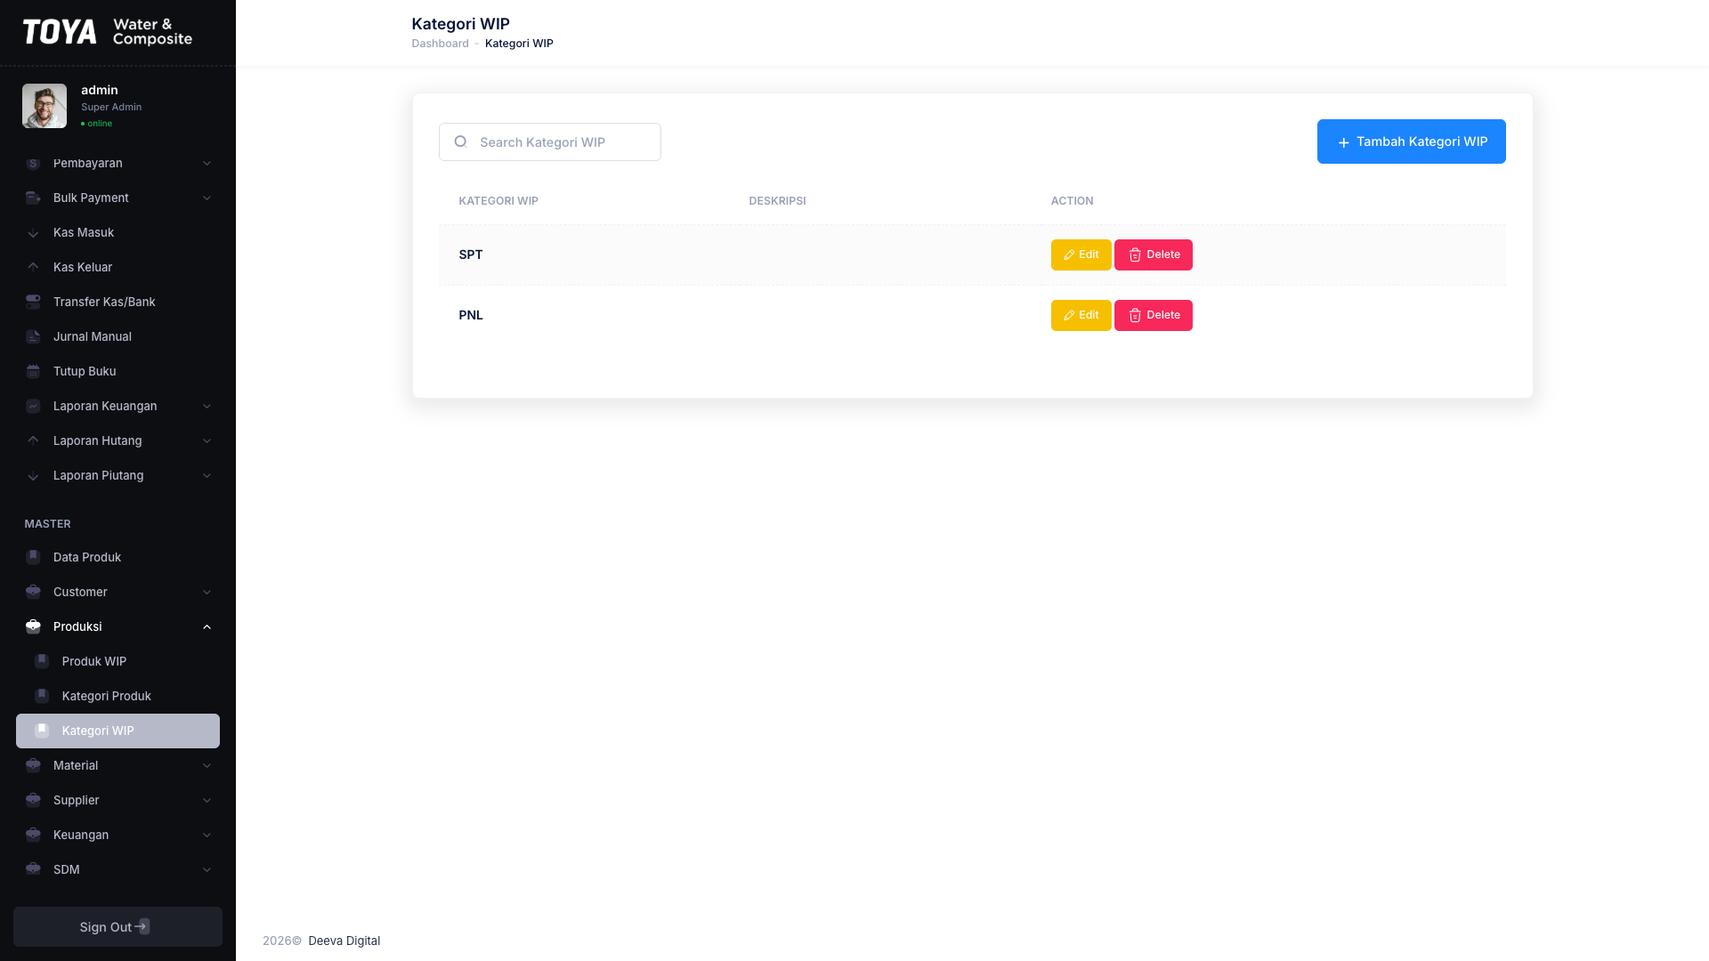Image resolution: width=1709 pixels, height=961 pixels.
Task: Expand the SDM submenu chevron
Action: pos(207,870)
